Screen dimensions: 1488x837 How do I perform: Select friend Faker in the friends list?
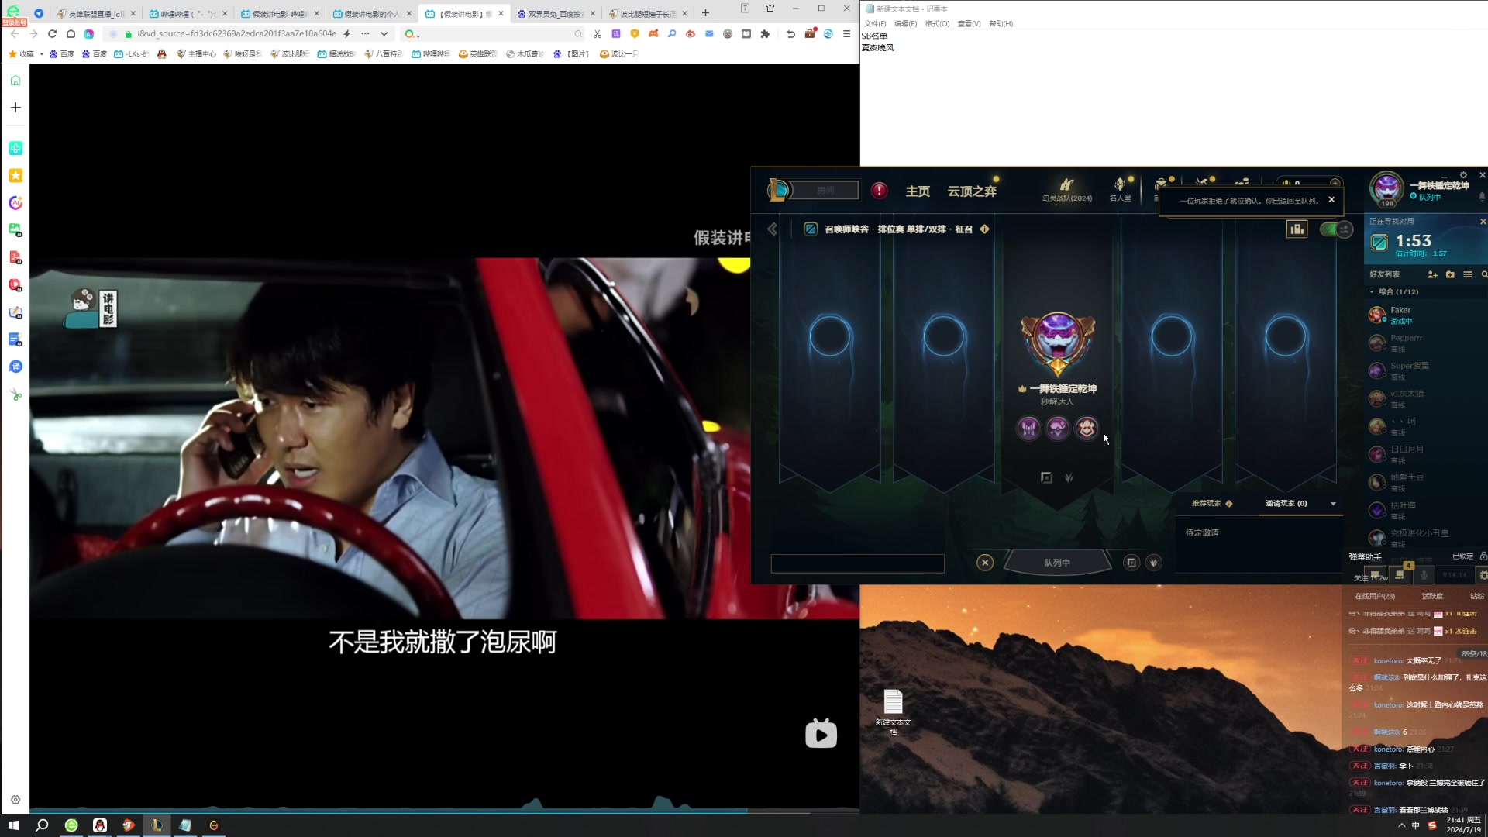[x=1426, y=315]
